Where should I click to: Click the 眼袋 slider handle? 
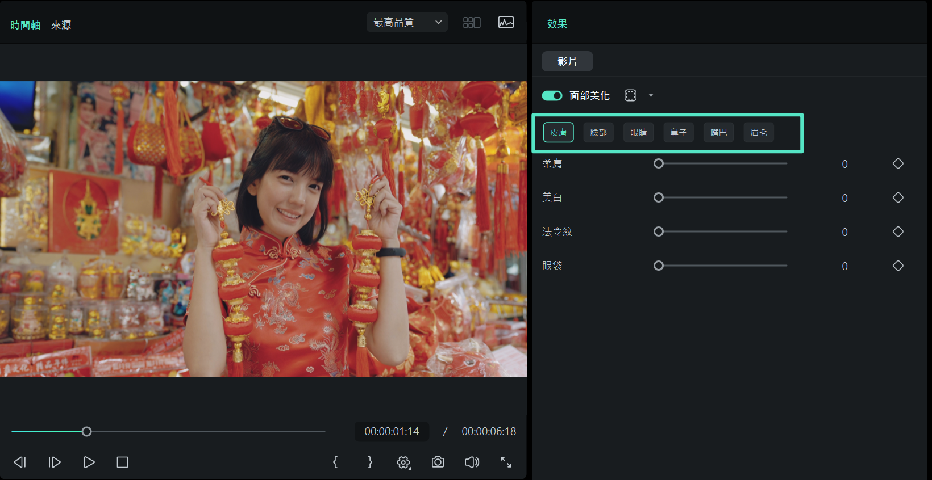click(x=659, y=266)
